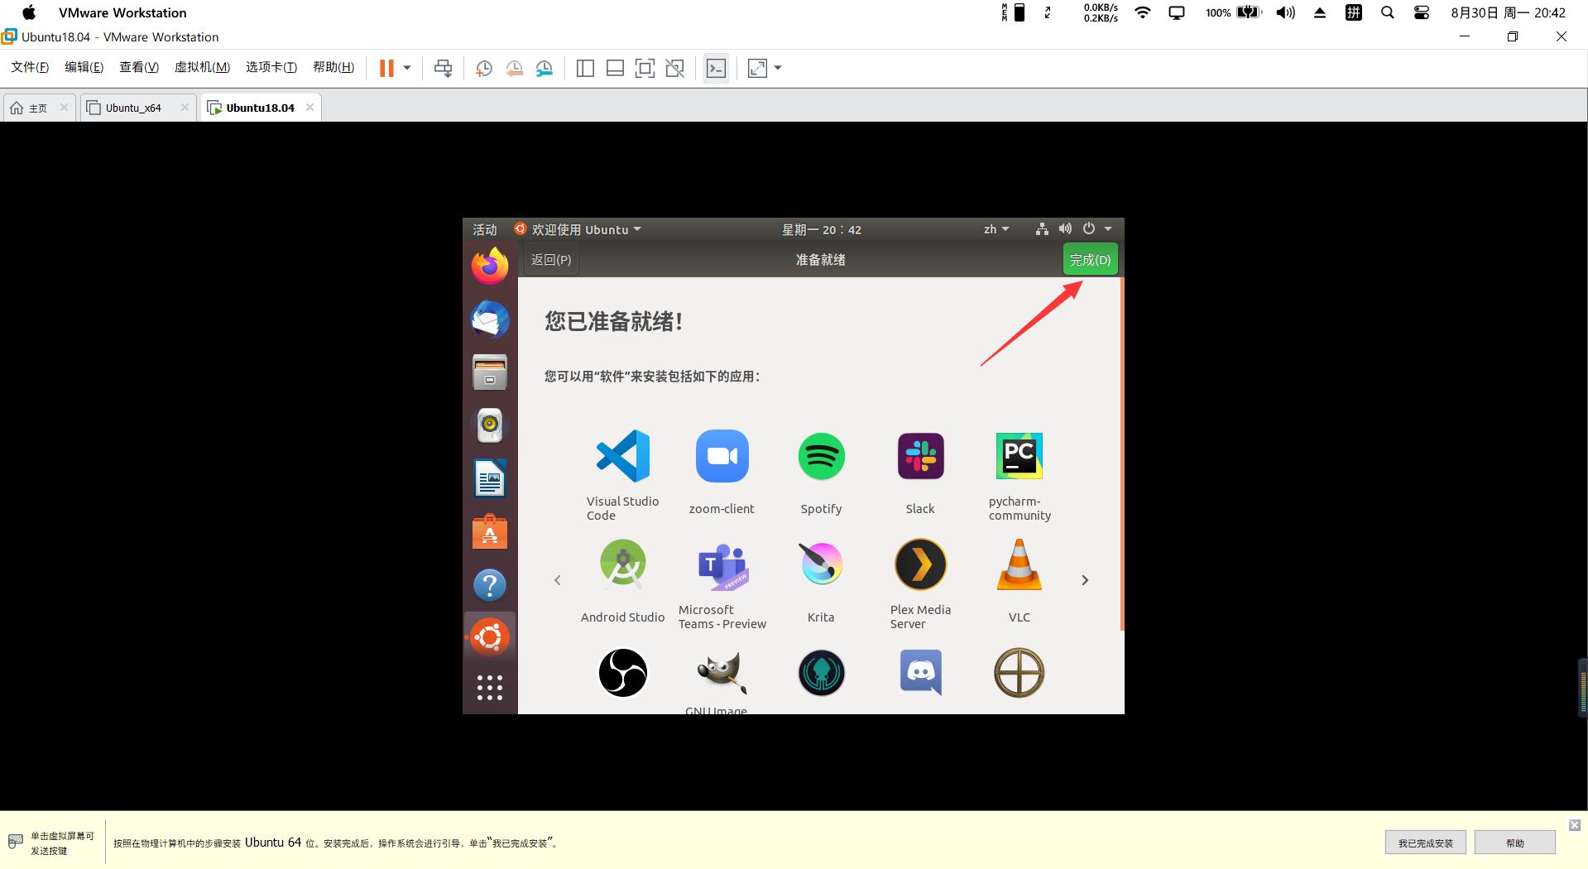
Task: Open the 查看(V) menu
Action: click(x=139, y=67)
